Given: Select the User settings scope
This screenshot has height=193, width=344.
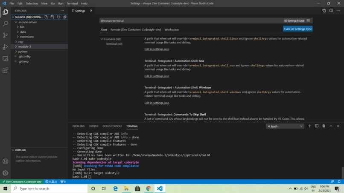Looking at the screenshot, I should (x=104, y=29).
